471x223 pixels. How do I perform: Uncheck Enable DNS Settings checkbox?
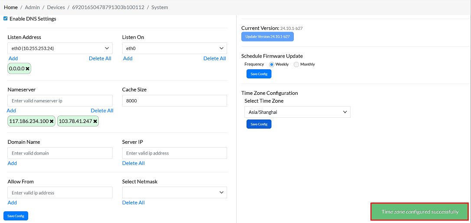point(6,19)
